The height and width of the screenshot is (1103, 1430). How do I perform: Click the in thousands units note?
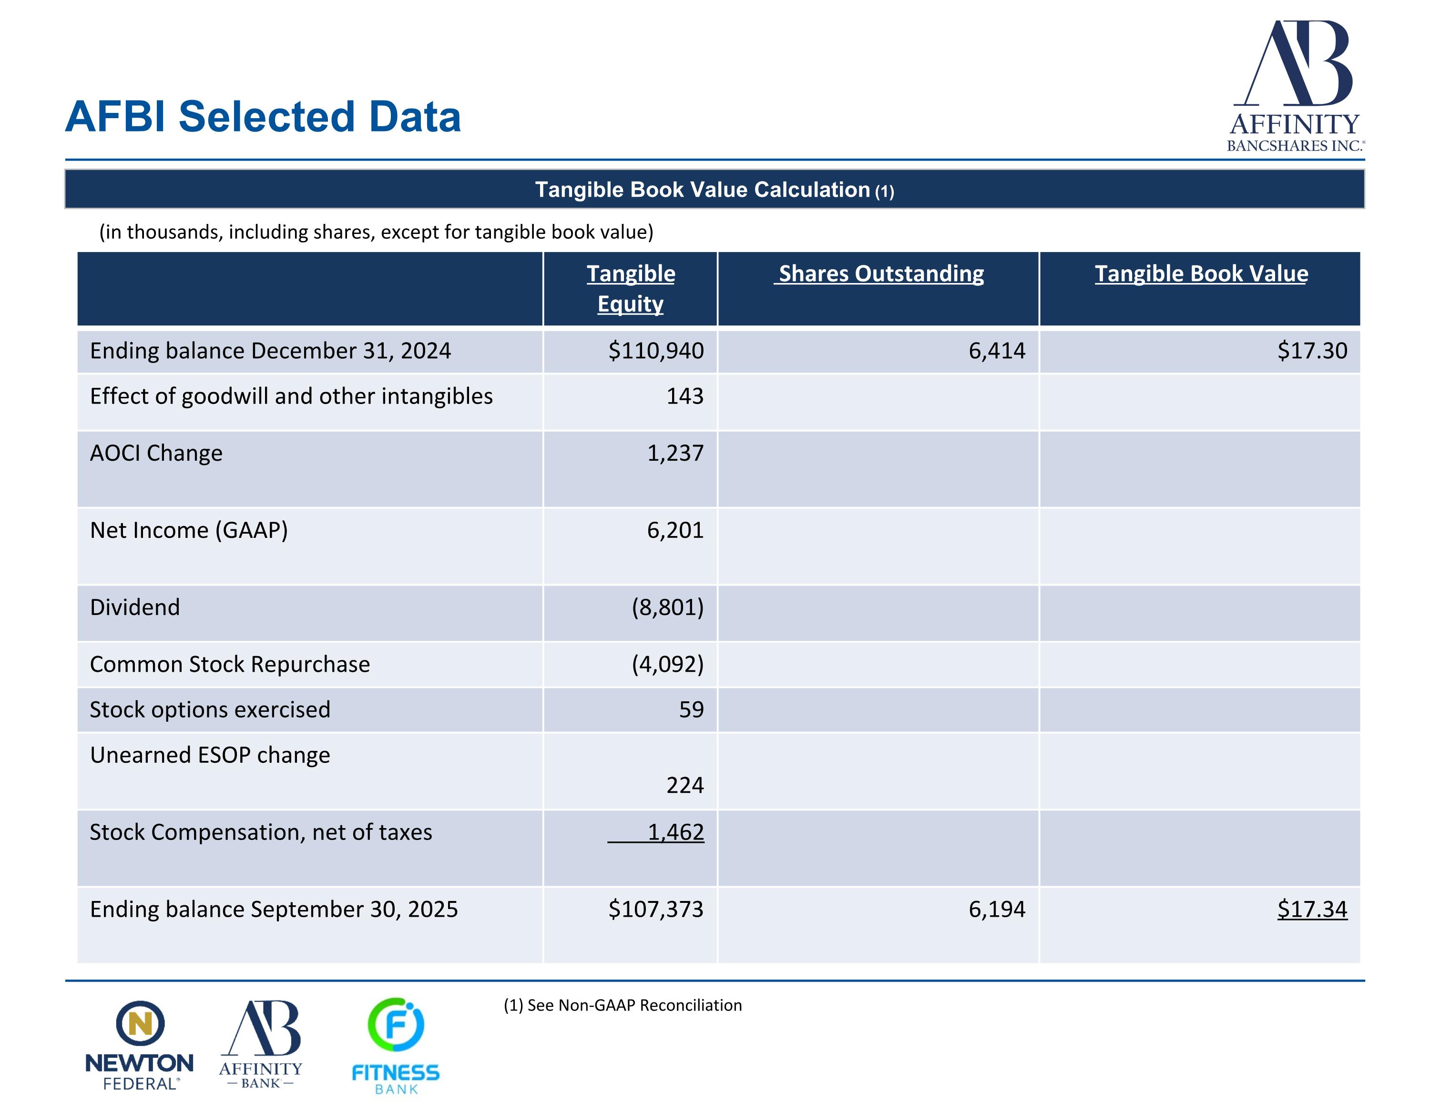376,232
